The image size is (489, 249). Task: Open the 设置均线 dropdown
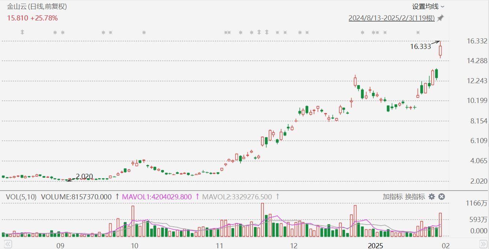tap(428, 7)
